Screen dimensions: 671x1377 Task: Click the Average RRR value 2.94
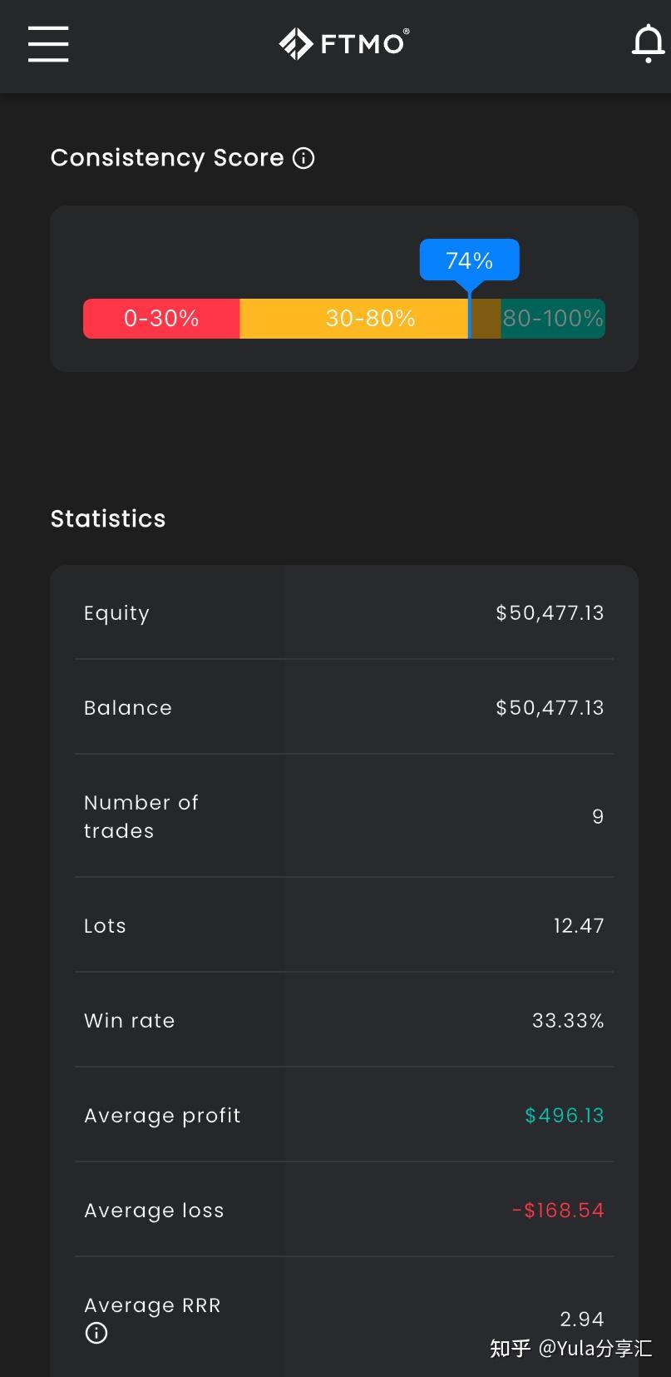click(x=581, y=1319)
